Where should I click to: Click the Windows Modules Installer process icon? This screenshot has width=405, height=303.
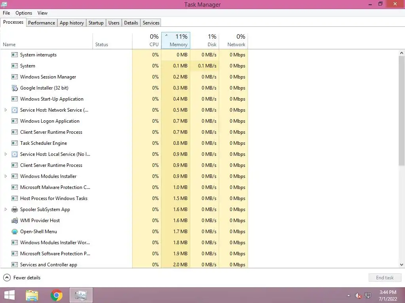tap(15, 176)
